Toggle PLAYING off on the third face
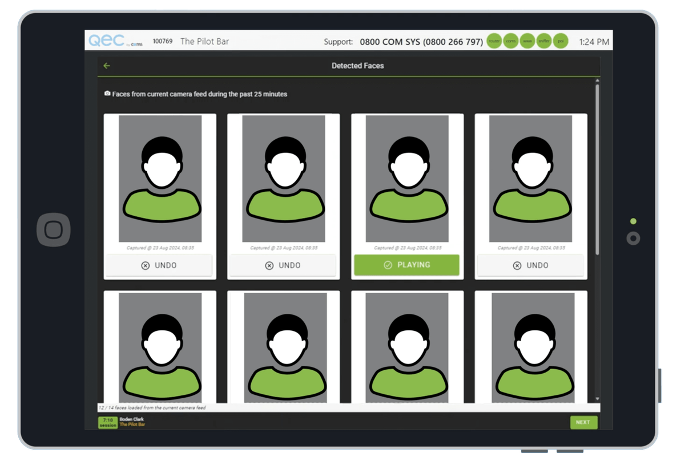 pyautogui.click(x=406, y=265)
